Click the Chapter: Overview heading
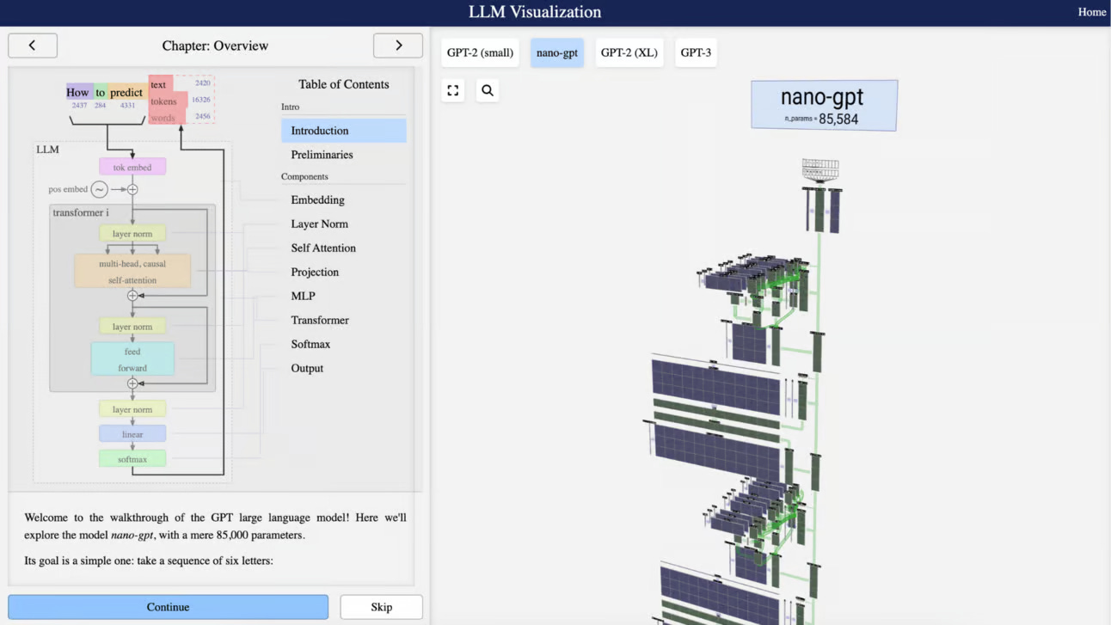Viewport: 1111px width, 625px height. click(x=215, y=46)
